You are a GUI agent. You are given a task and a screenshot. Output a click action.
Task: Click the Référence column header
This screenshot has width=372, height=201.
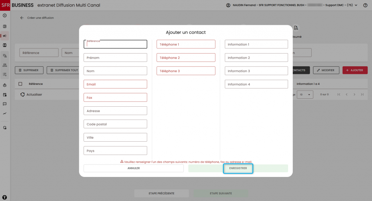click(36, 84)
